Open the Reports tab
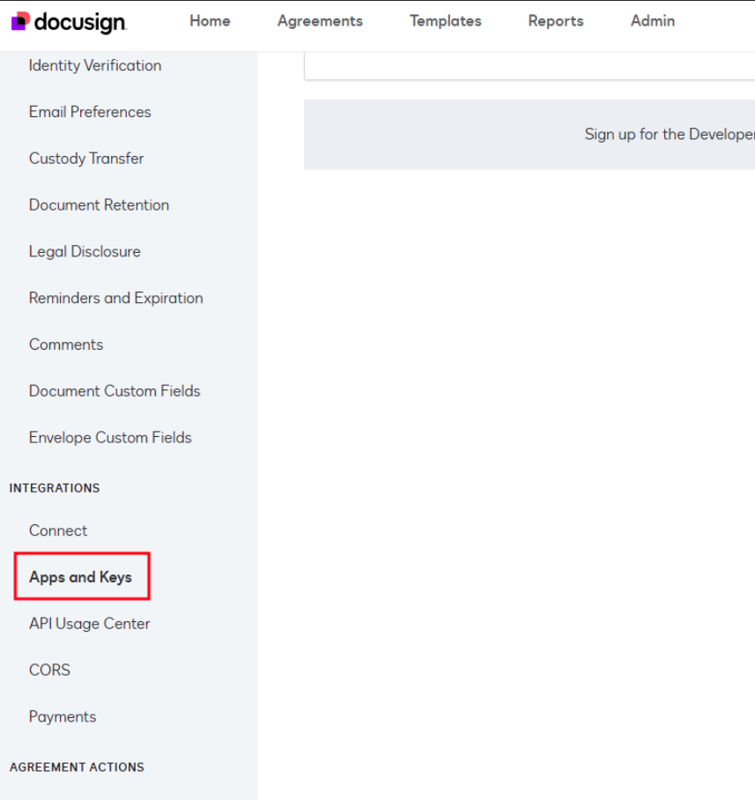Image resolution: width=755 pixels, height=800 pixels. coord(556,21)
